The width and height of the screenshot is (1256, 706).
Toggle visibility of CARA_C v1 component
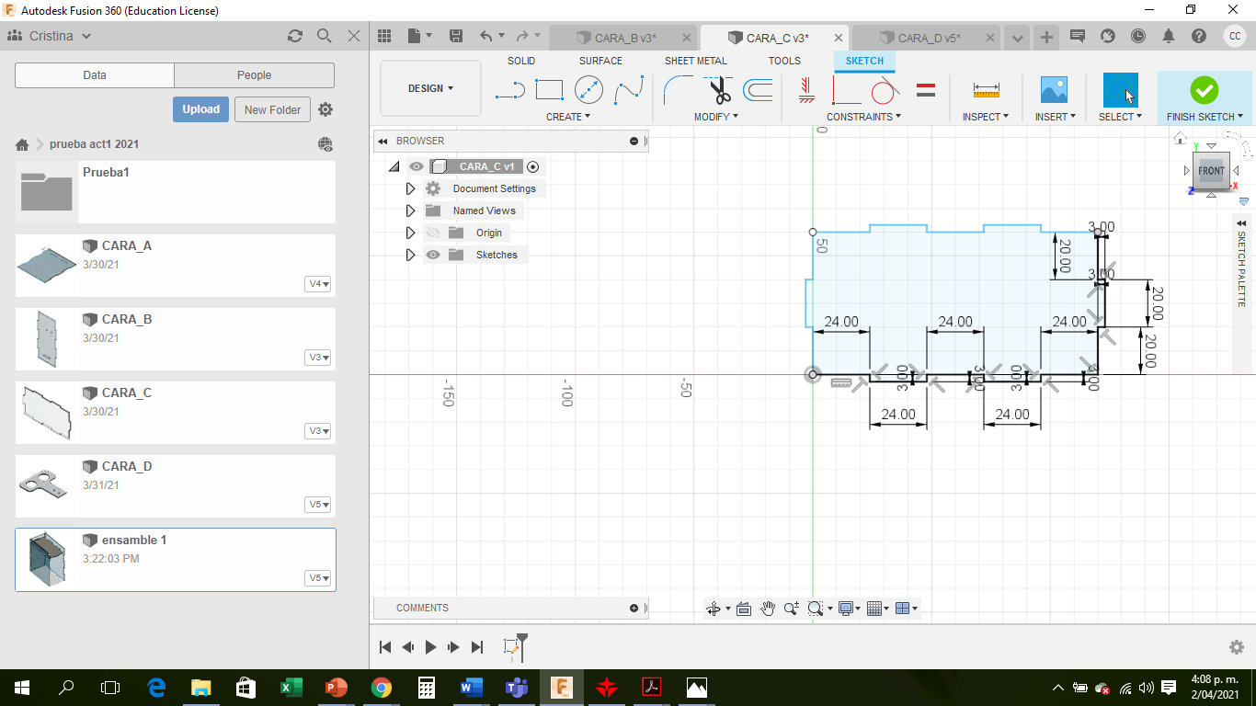(417, 166)
